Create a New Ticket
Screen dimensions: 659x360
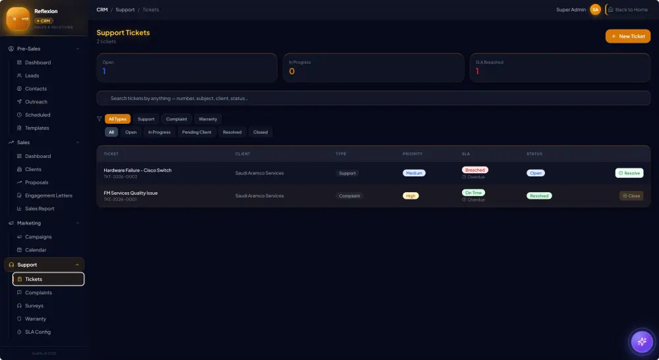coord(628,36)
